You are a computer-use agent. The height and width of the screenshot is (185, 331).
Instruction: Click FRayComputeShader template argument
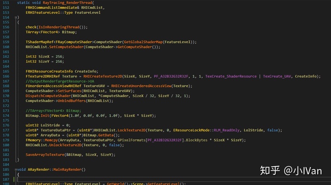pyautogui.click(x=74, y=42)
